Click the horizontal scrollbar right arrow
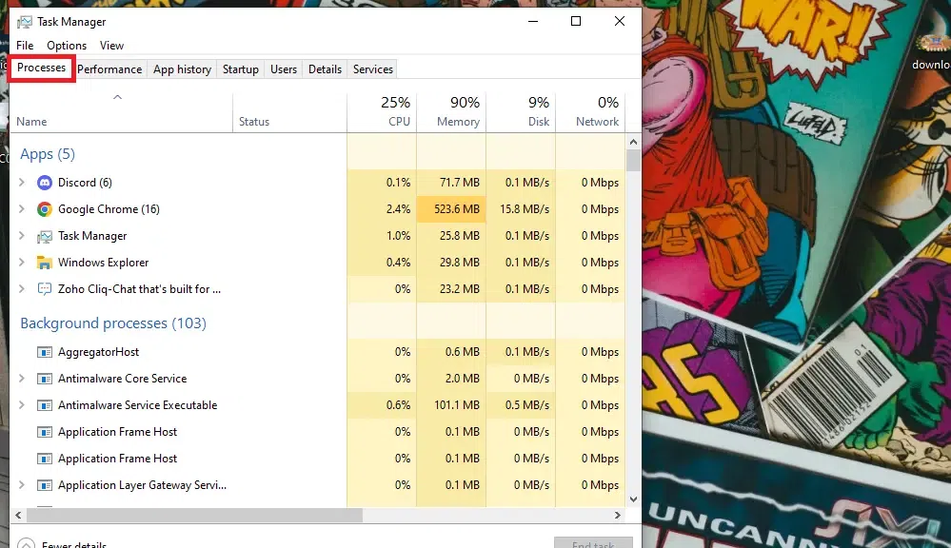 click(618, 516)
